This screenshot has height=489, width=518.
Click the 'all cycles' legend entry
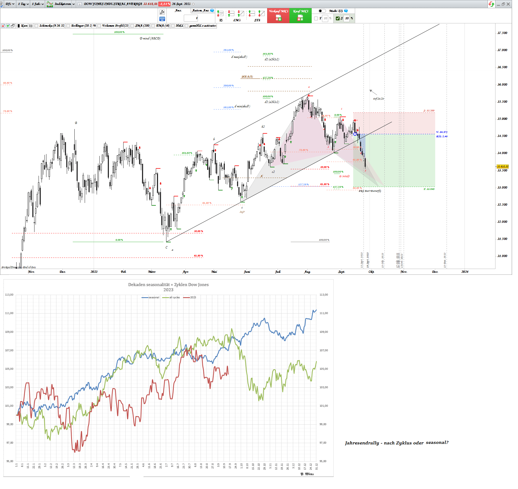(171, 297)
